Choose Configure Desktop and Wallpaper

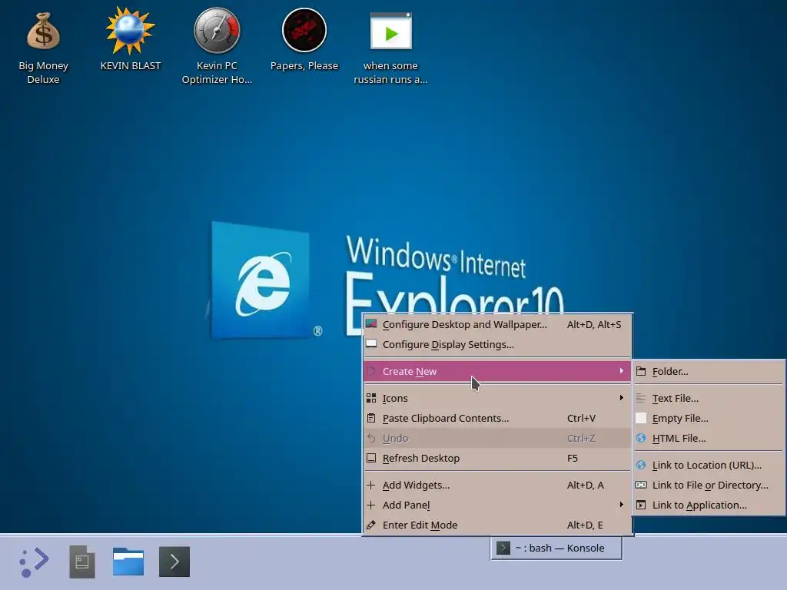tap(497, 325)
